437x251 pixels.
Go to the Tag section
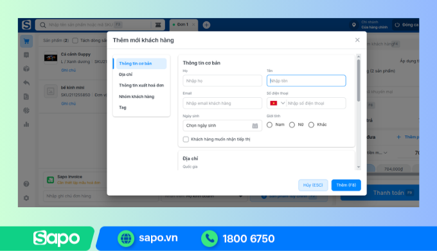[x=123, y=107]
